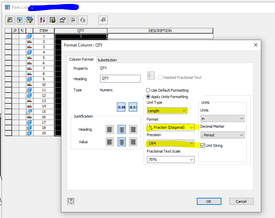The height and width of the screenshot is (218, 275).
Task: Click the stacked fraction x/y icon
Action: coord(151,75)
